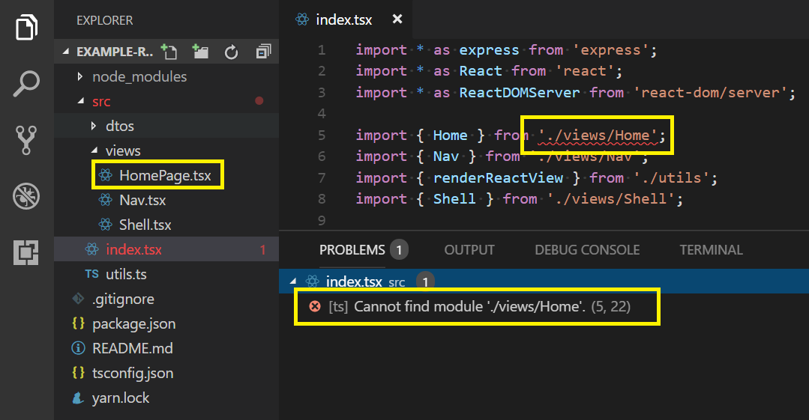Screen dimensions: 809x420
Task: Collapse all folders in the explorer
Action: [263, 52]
